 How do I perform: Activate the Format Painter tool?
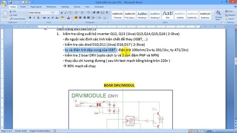[x=17, y=19]
